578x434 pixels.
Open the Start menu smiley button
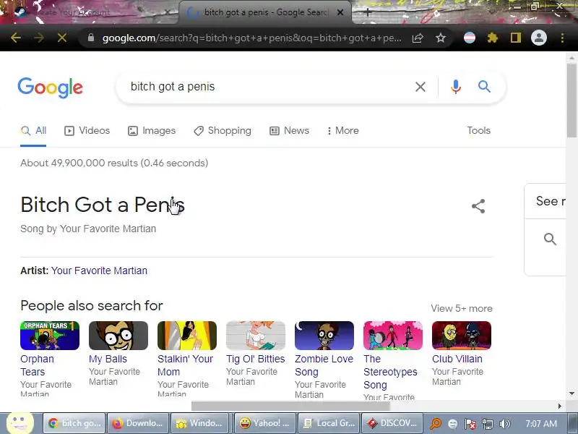tap(20, 422)
